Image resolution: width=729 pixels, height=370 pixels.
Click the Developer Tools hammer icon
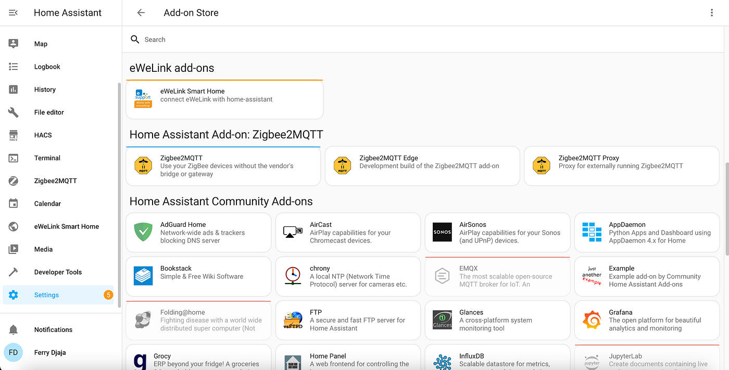14,272
